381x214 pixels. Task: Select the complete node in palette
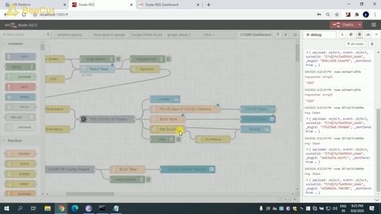pyautogui.click(x=20, y=77)
